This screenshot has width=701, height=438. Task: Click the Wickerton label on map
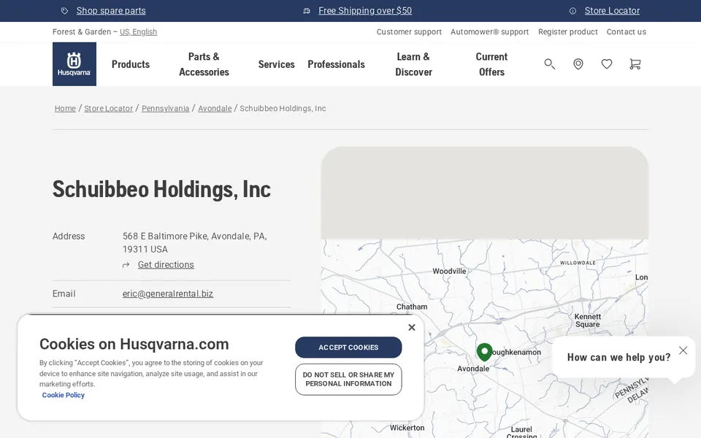pos(407,428)
